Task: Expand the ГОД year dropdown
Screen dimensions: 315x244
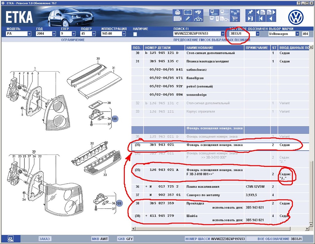Action: (54, 34)
